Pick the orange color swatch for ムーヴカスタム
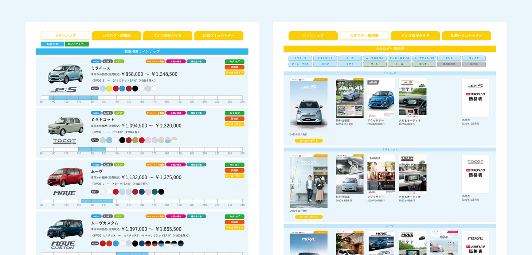 tap(109, 243)
